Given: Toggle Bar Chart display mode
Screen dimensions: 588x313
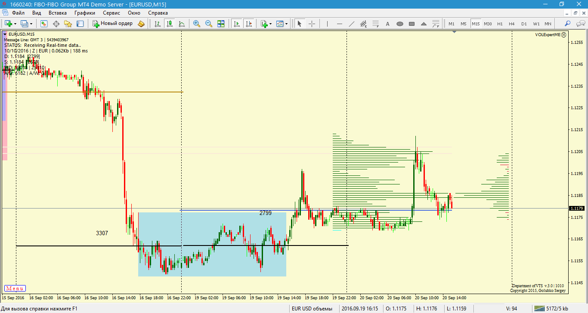Looking at the screenshot, I should 158,24.
